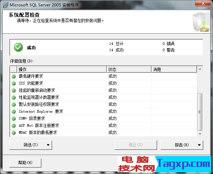Click the large green success checkmark icon
Image resolution: width=213 pixels, height=174 pixels.
click(18, 47)
